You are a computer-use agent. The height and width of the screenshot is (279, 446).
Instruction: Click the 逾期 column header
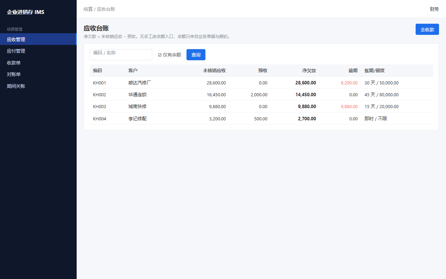(353, 70)
